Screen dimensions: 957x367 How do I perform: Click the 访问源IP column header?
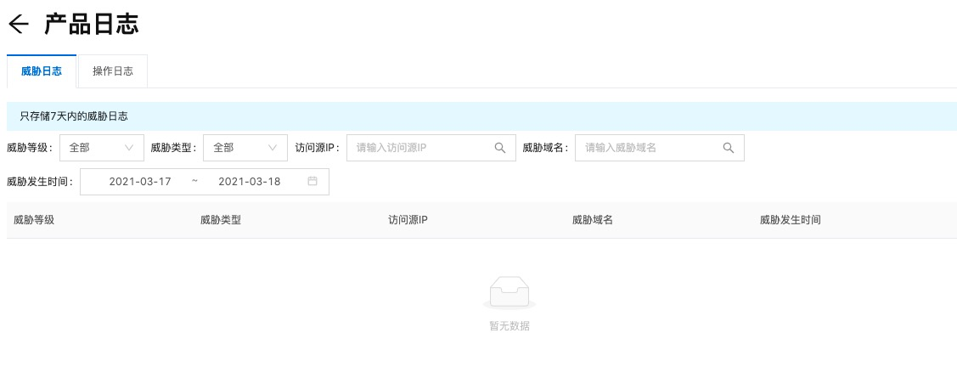click(408, 220)
